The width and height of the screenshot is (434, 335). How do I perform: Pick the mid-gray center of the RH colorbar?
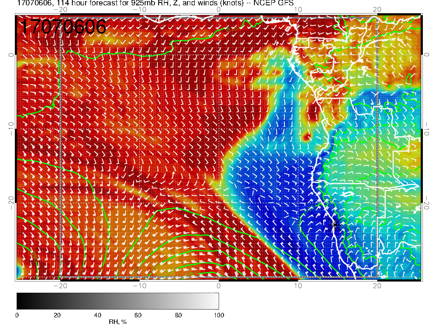point(118,301)
